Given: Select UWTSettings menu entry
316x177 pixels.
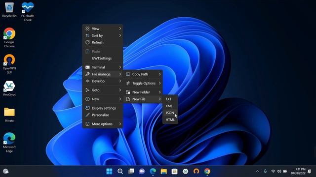Looking at the screenshot, I should point(103,58).
